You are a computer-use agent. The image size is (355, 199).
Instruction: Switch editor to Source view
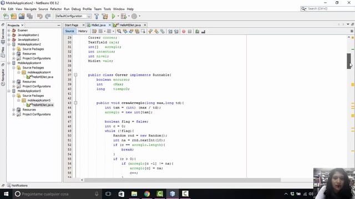pos(69,31)
